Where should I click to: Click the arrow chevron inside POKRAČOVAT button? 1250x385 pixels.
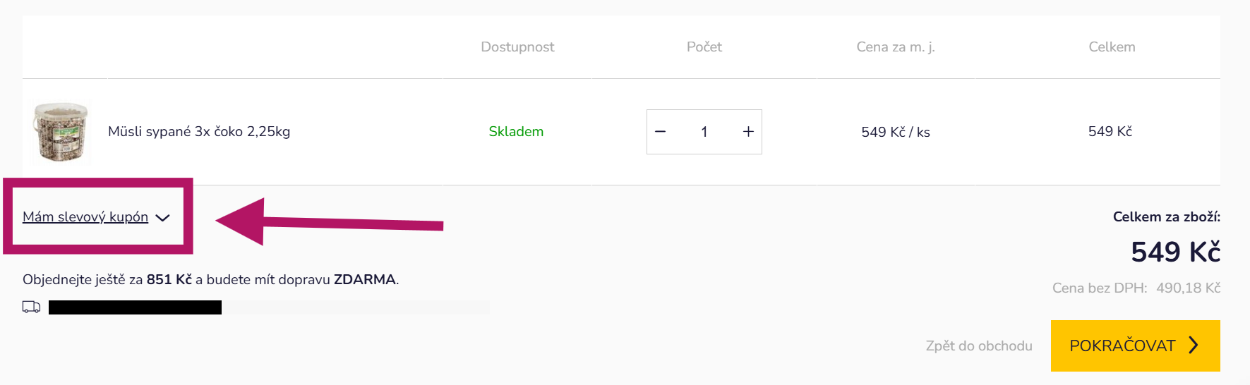tap(1194, 346)
